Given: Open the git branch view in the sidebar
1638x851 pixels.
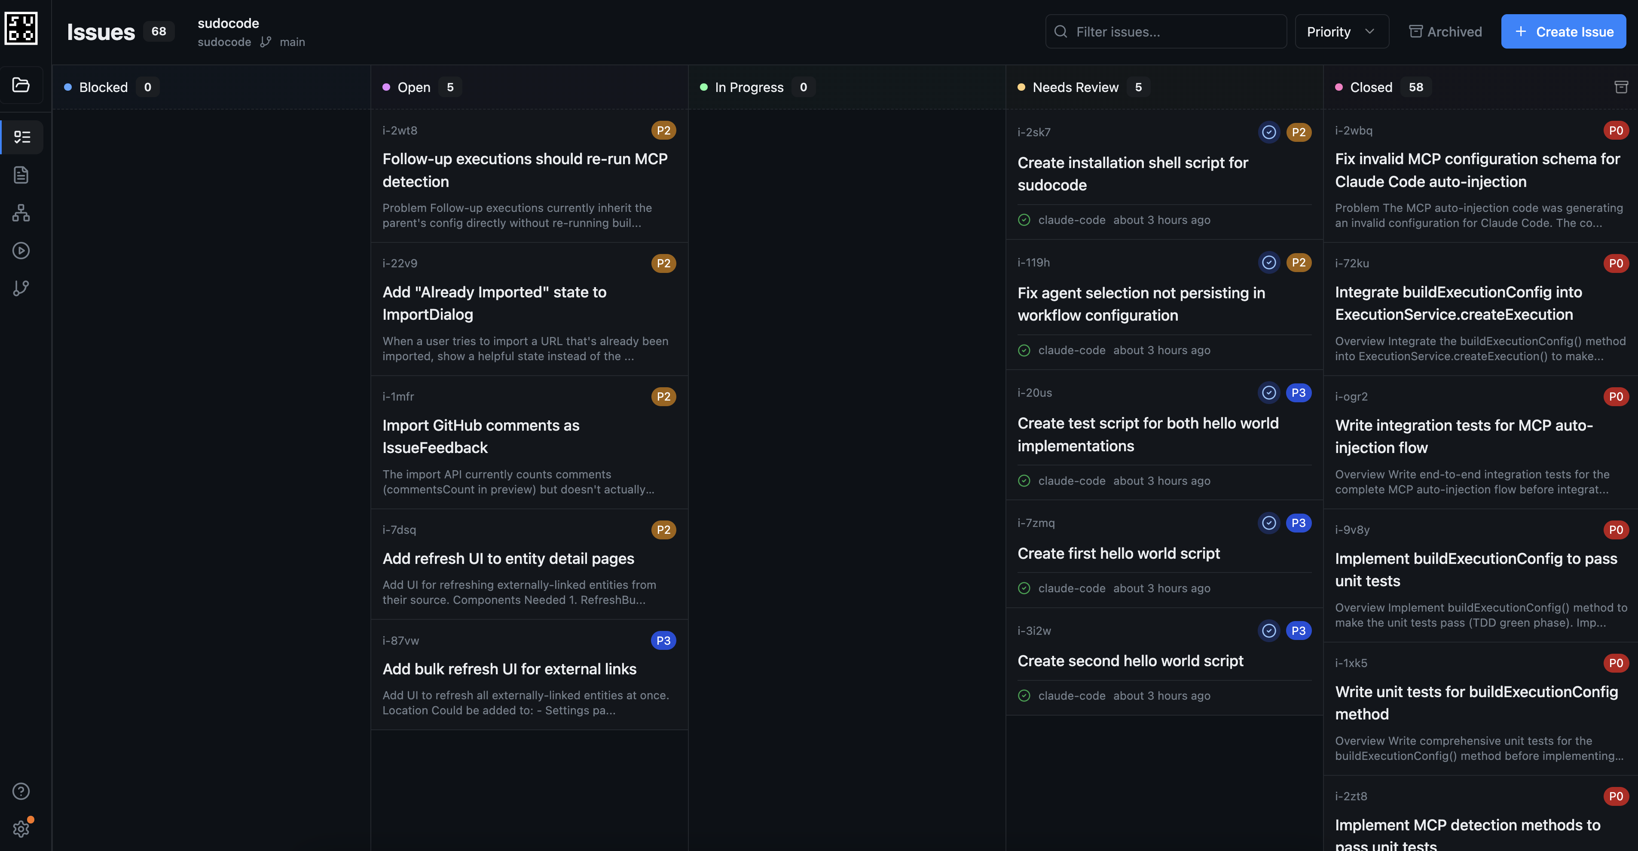Looking at the screenshot, I should tap(21, 288).
